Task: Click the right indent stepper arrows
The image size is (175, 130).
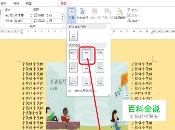Action: click(31, 21)
